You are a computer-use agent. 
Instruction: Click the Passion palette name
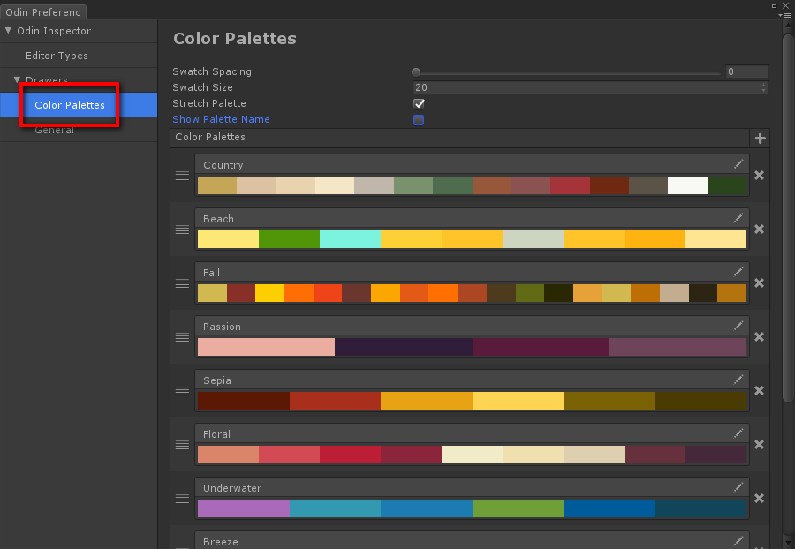pos(222,327)
